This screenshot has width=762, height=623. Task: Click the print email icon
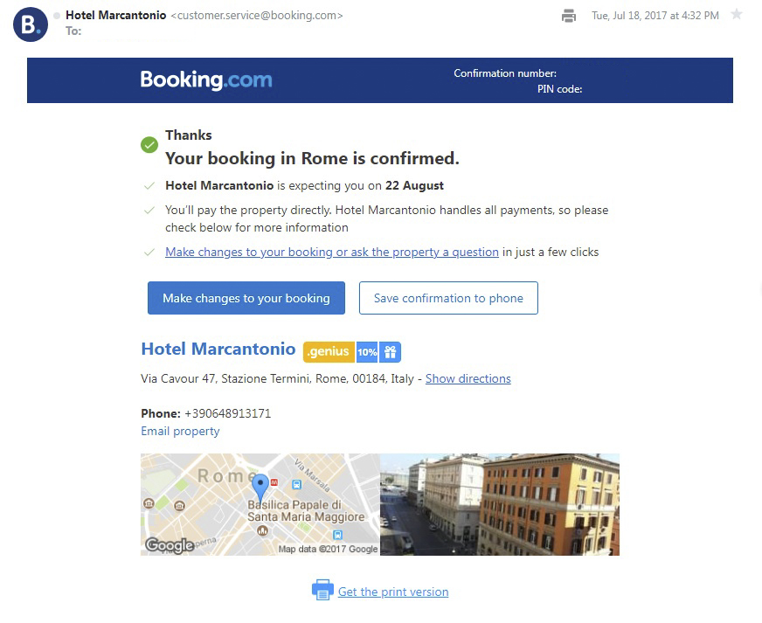569,16
